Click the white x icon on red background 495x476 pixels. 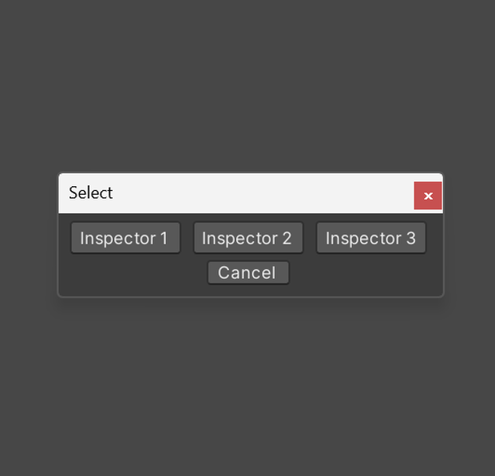click(x=428, y=196)
